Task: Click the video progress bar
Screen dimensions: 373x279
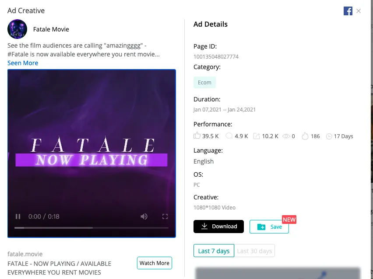Action: point(91,228)
